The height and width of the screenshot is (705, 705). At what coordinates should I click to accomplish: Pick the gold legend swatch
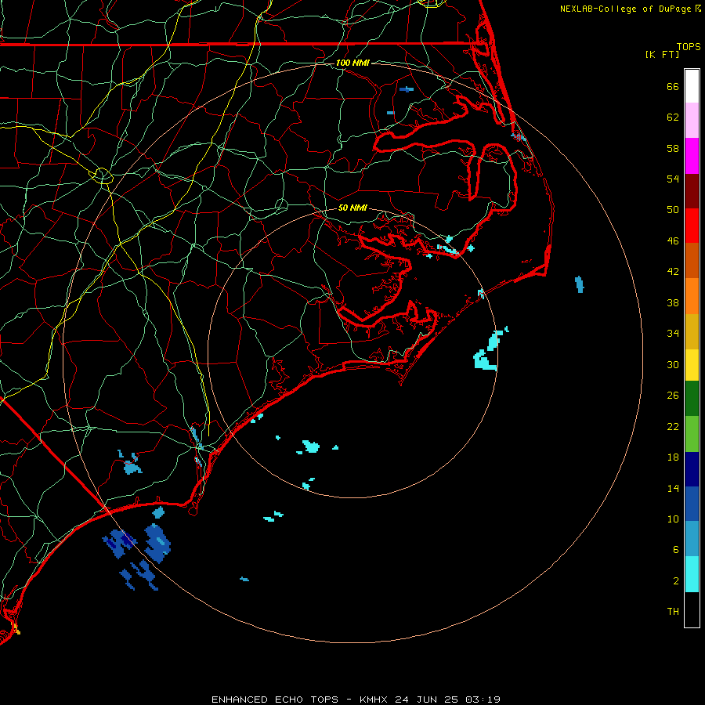coord(692,332)
